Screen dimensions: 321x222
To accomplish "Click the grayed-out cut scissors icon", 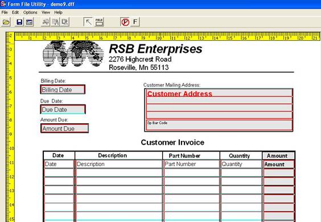I will [x=46, y=22].
